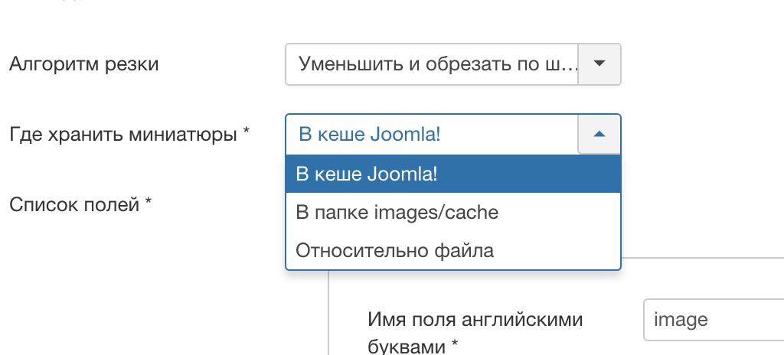This screenshot has width=784, height=355.
Task: Click the "Список полей" label
Action: (x=73, y=204)
